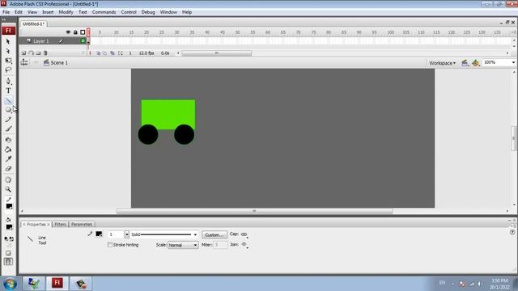Open the Cap style dropdown
518x291 pixels.
[244, 234]
